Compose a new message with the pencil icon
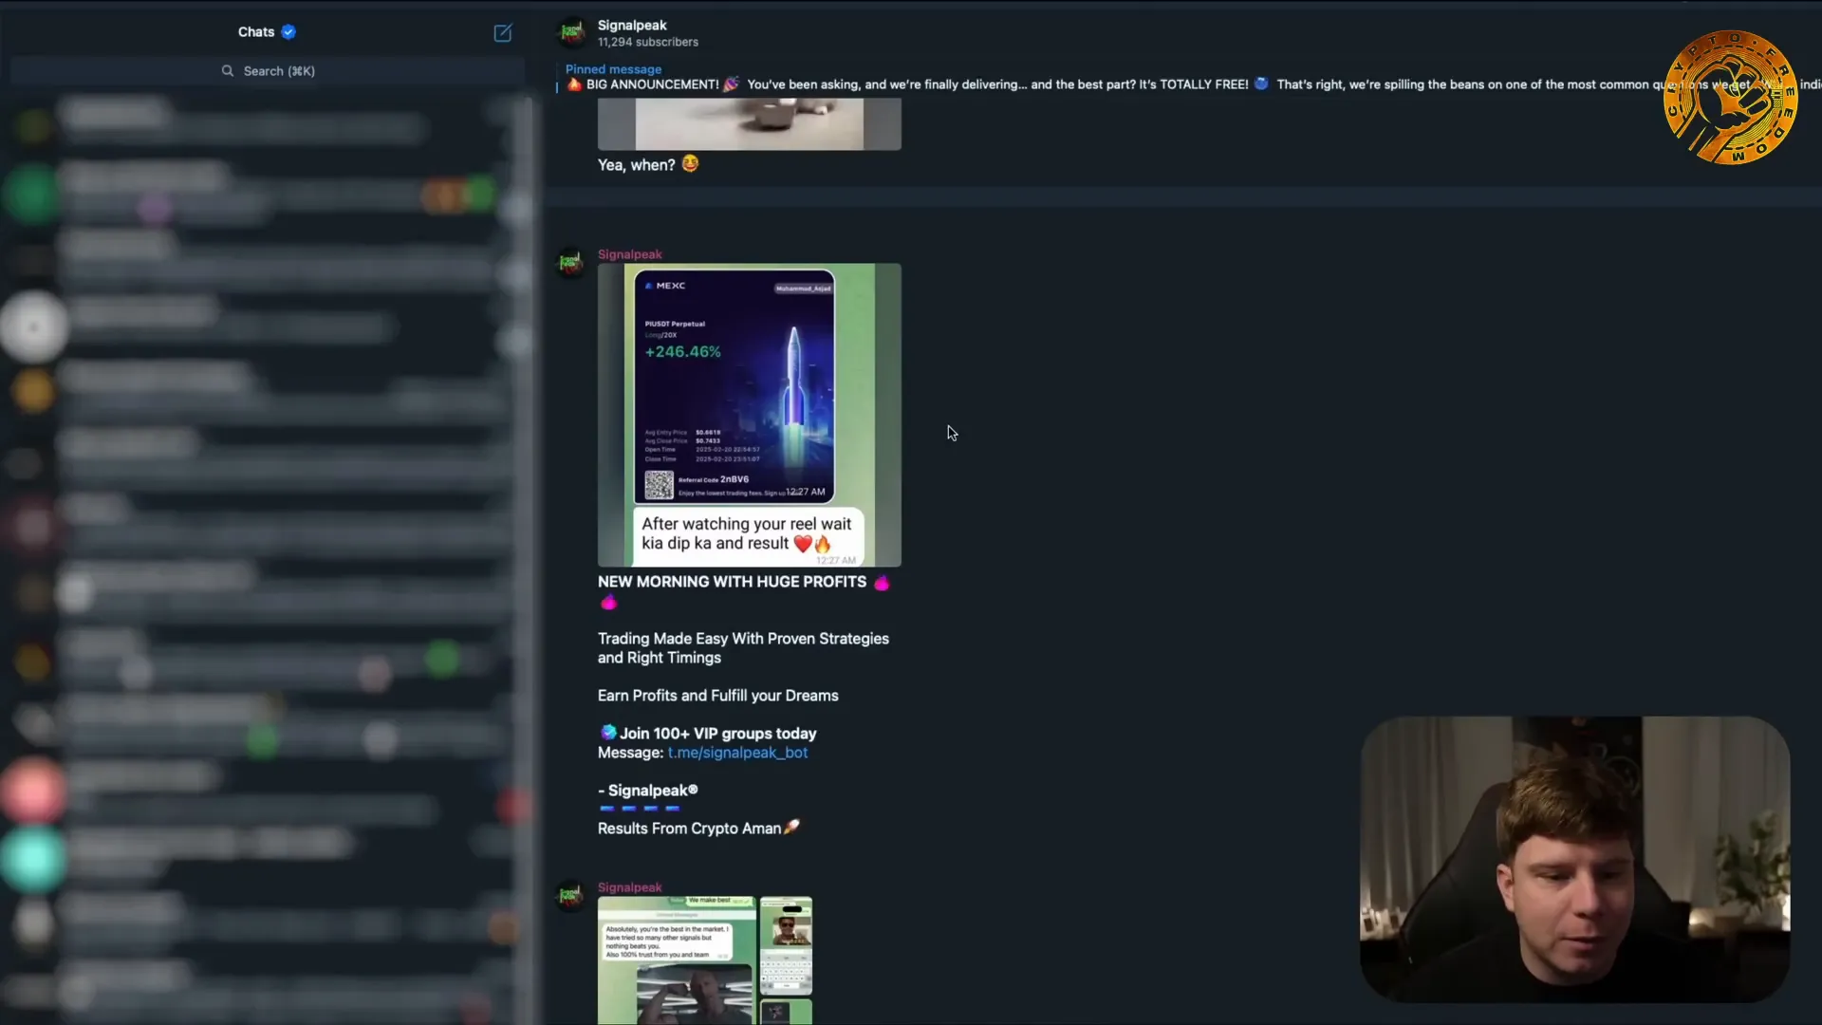This screenshot has height=1025, width=1822. [x=503, y=33]
